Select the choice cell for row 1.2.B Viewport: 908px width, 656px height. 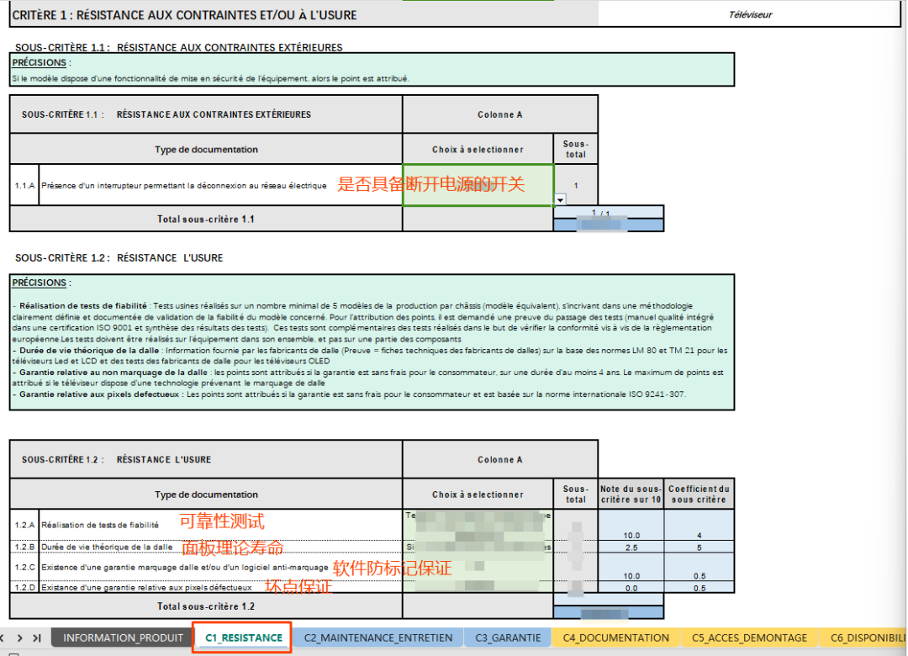478,547
